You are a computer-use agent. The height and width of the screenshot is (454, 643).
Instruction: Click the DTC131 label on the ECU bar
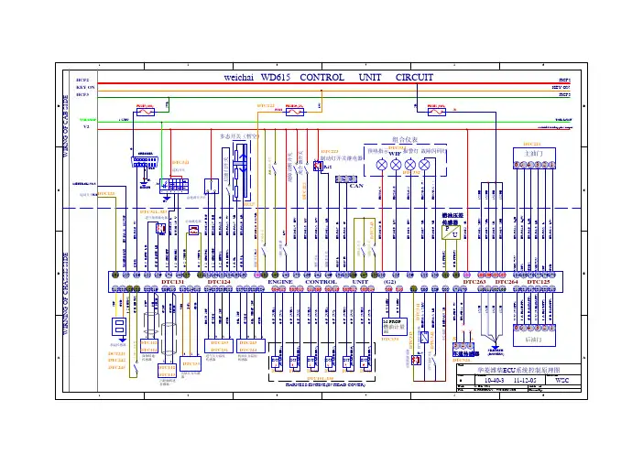tap(173, 283)
